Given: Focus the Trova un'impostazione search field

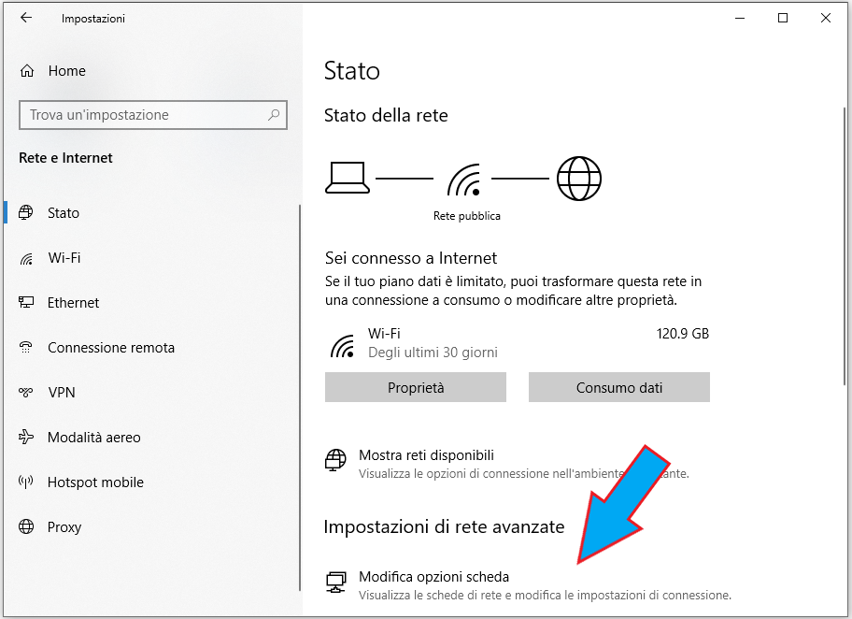Looking at the screenshot, I should [x=140, y=115].
